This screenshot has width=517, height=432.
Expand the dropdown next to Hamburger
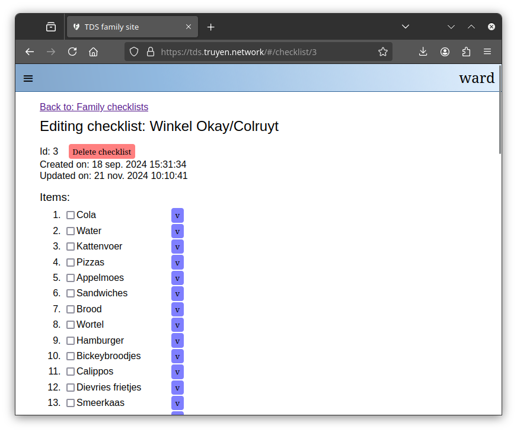(x=177, y=340)
